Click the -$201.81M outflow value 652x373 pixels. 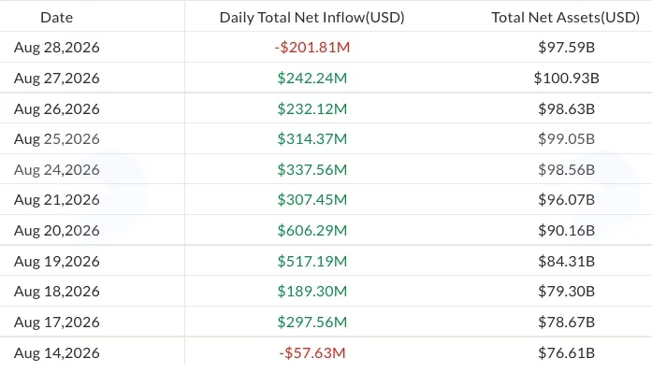tap(312, 48)
